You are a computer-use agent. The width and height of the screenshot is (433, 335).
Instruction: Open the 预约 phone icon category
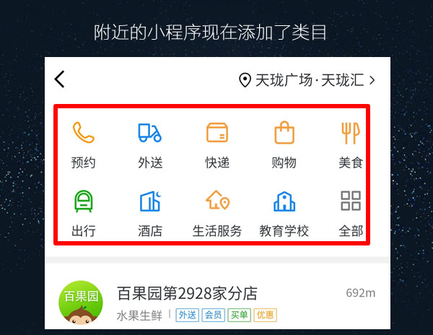tap(84, 133)
